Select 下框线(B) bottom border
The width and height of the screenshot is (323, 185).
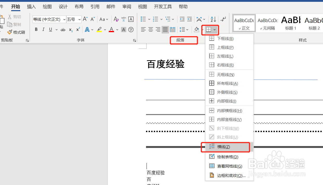pyautogui.click(x=229, y=39)
